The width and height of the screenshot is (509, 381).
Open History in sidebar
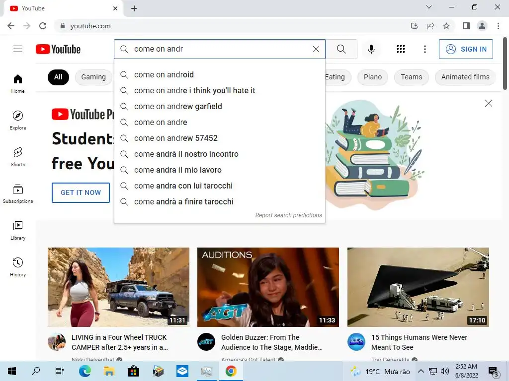18,267
